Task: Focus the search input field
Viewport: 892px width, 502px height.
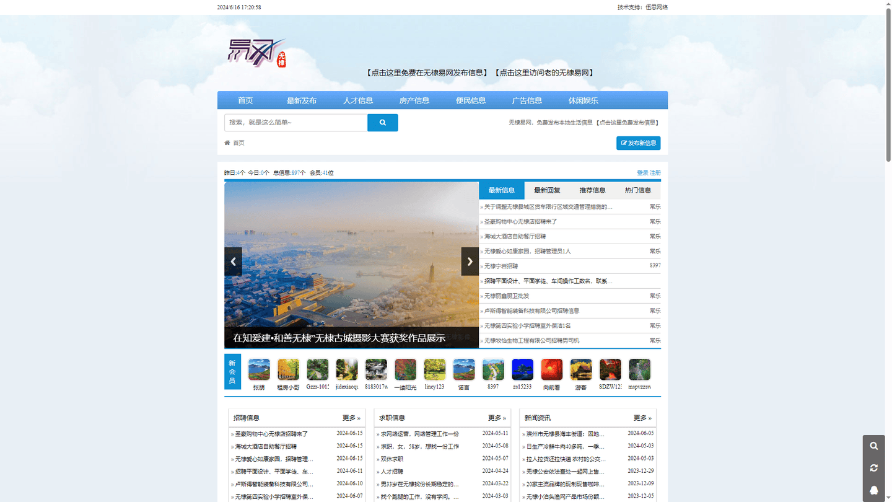Action: (x=296, y=123)
